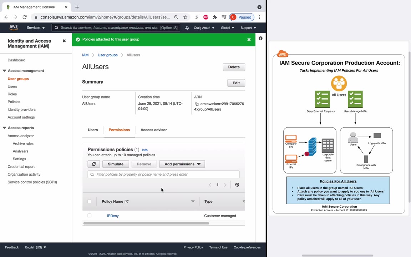Open policies table settings gear
Viewport: 411px width, 257px height.
point(237,185)
